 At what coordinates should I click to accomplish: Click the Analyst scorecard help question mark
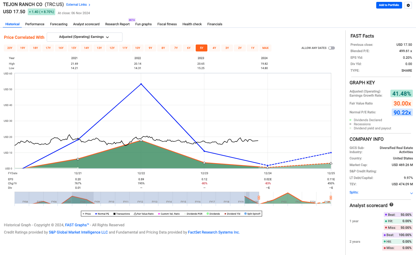click(391, 205)
